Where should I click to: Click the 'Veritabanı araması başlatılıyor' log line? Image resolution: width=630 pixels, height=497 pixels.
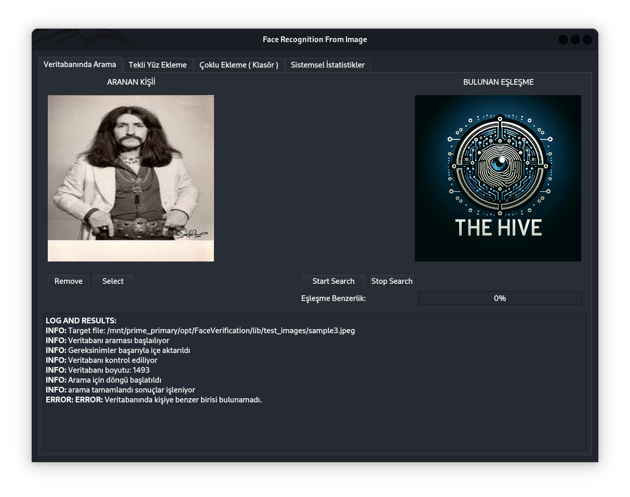(x=108, y=341)
